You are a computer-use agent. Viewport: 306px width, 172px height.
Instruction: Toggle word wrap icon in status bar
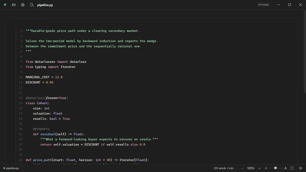click(x=301, y=168)
